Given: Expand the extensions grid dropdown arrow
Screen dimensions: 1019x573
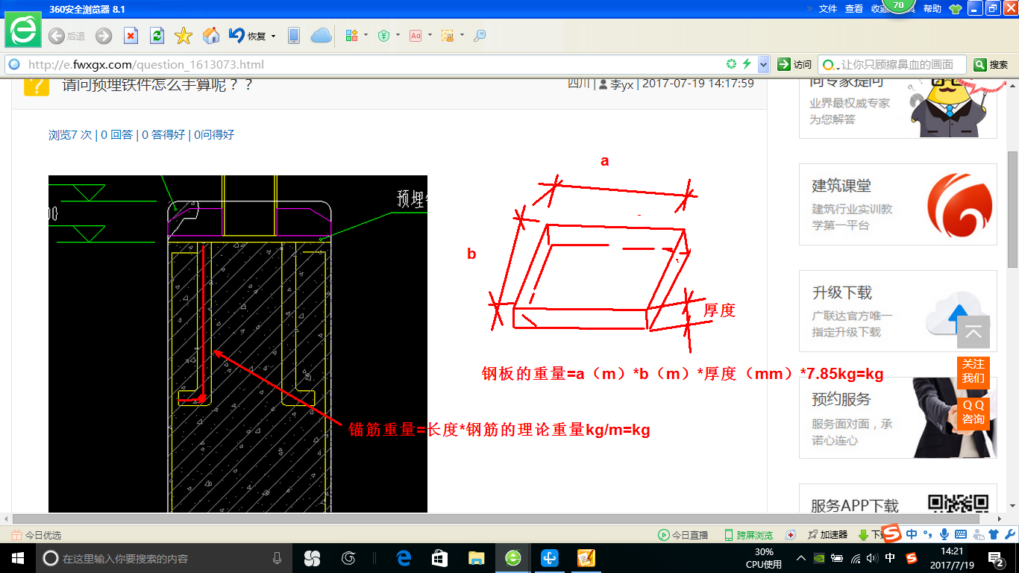Looking at the screenshot, I should click(366, 35).
